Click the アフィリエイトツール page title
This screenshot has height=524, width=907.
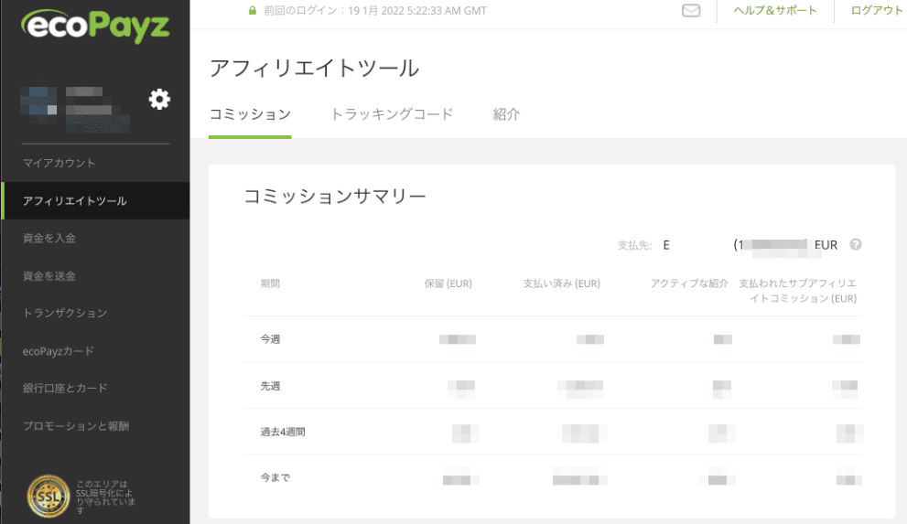(314, 69)
